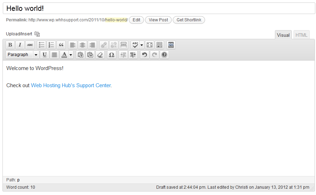
Task: Insert a bulleted unordered list
Action: point(42,45)
